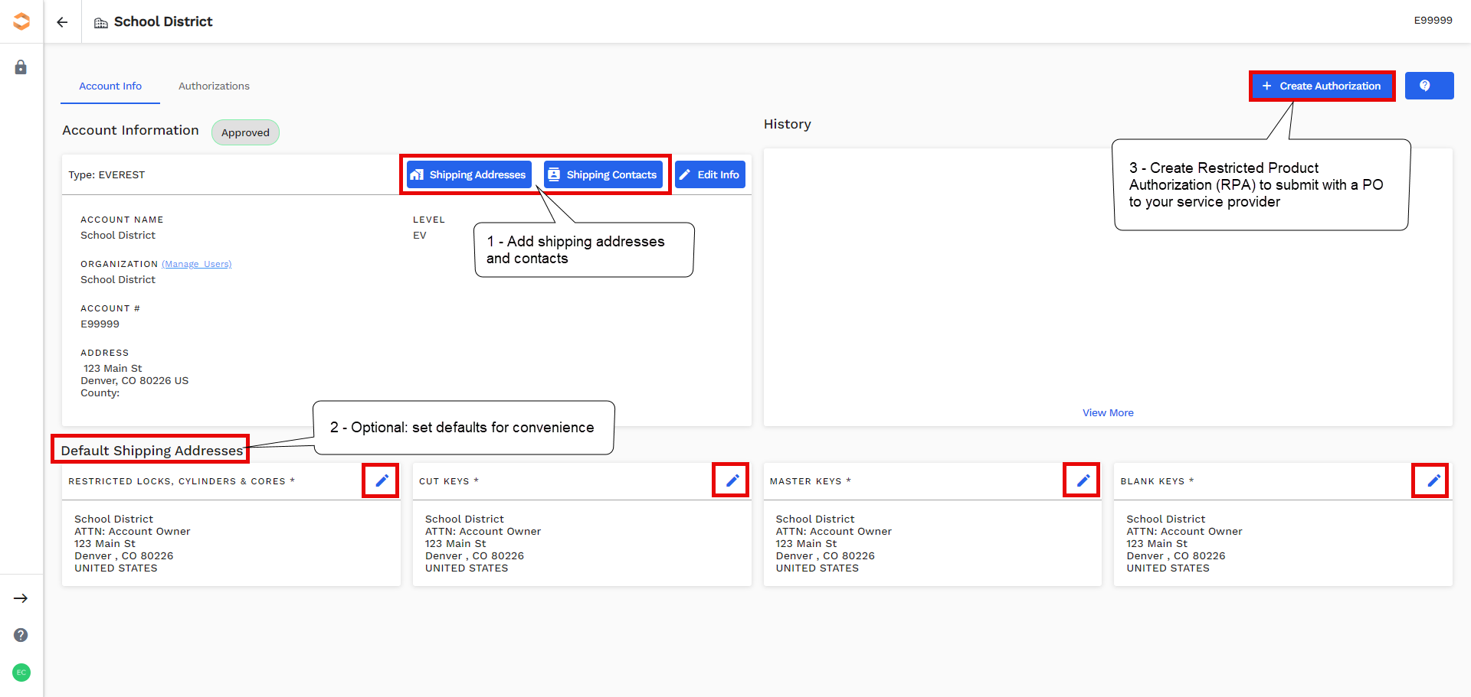
Task: Expand the left sidebar with arrow
Action: coord(21,598)
